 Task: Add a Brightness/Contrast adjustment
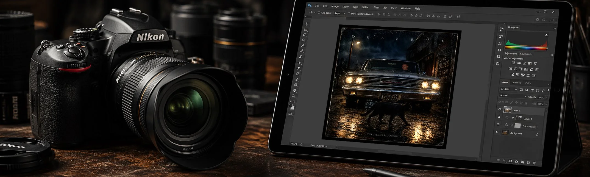[x=513, y=63]
